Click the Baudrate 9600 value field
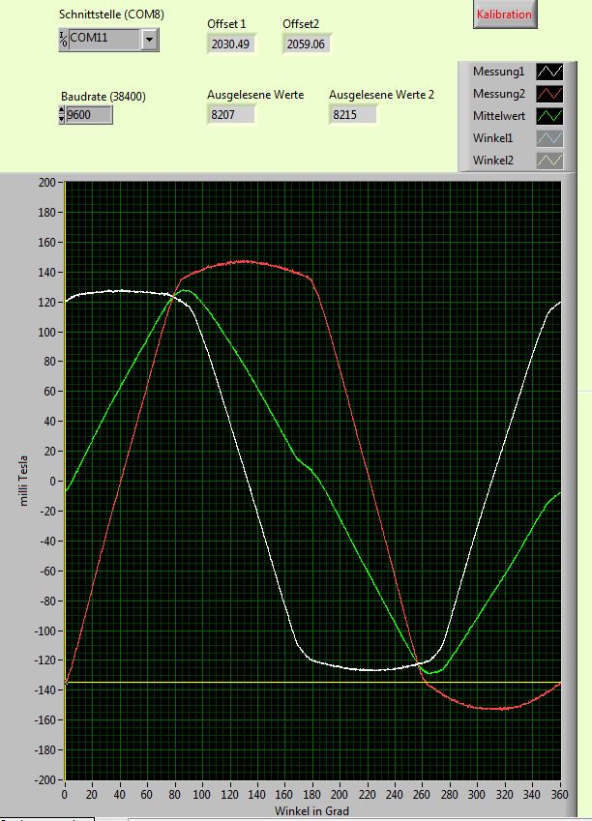Image resolution: width=592 pixels, height=821 pixels. pos(89,115)
